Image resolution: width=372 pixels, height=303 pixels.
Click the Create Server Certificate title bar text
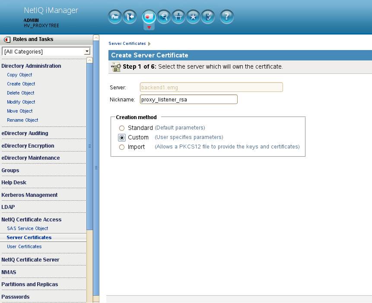[149, 55]
